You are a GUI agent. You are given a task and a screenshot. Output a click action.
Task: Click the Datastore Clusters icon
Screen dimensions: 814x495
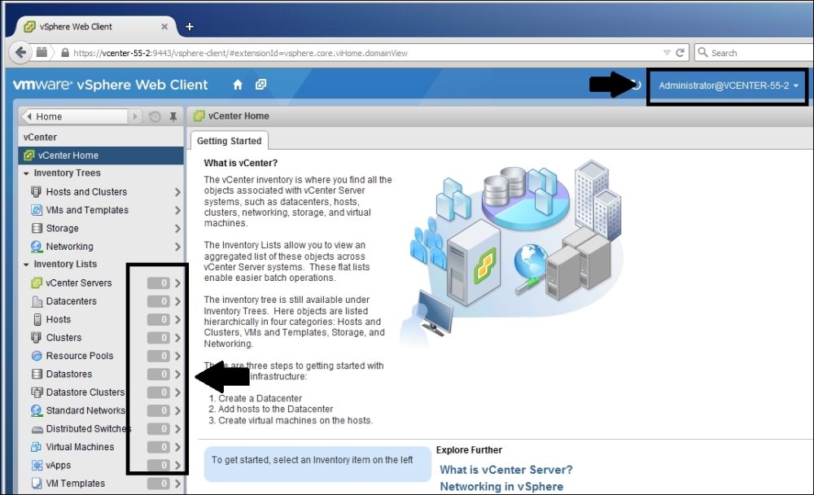point(37,392)
